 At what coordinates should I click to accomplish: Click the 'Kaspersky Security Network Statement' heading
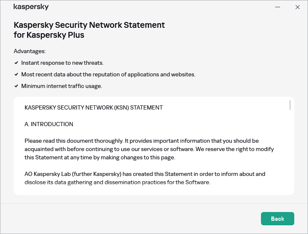[89, 25]
